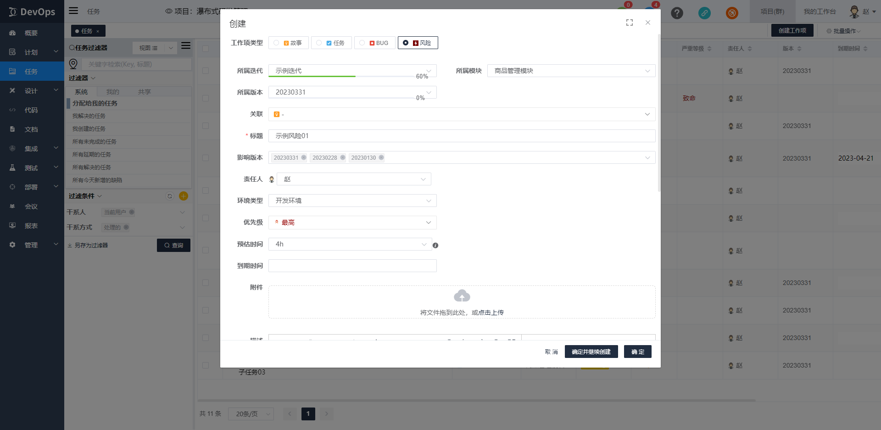
Task: Click the keyword search field in filter panel
Action: coord(136,64)
